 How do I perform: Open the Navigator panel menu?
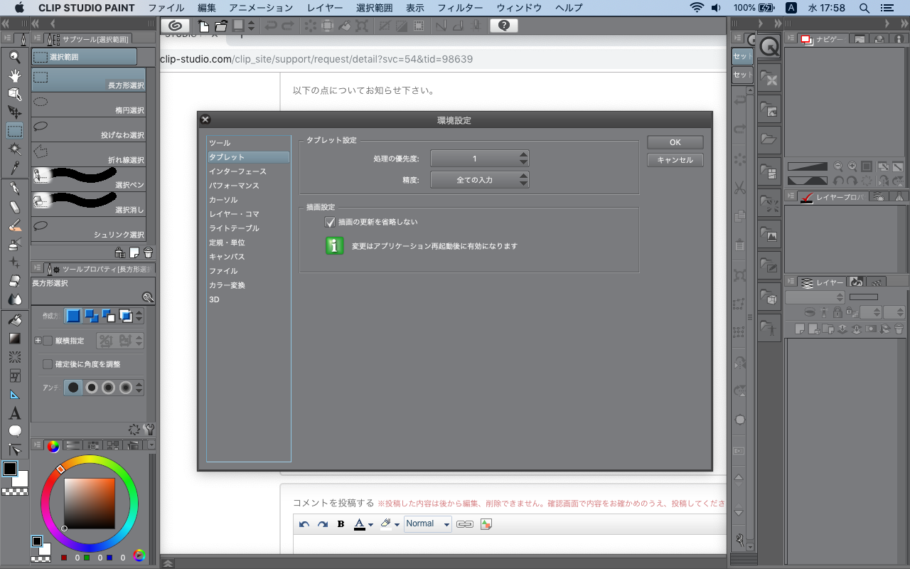(x=790, y=39)
